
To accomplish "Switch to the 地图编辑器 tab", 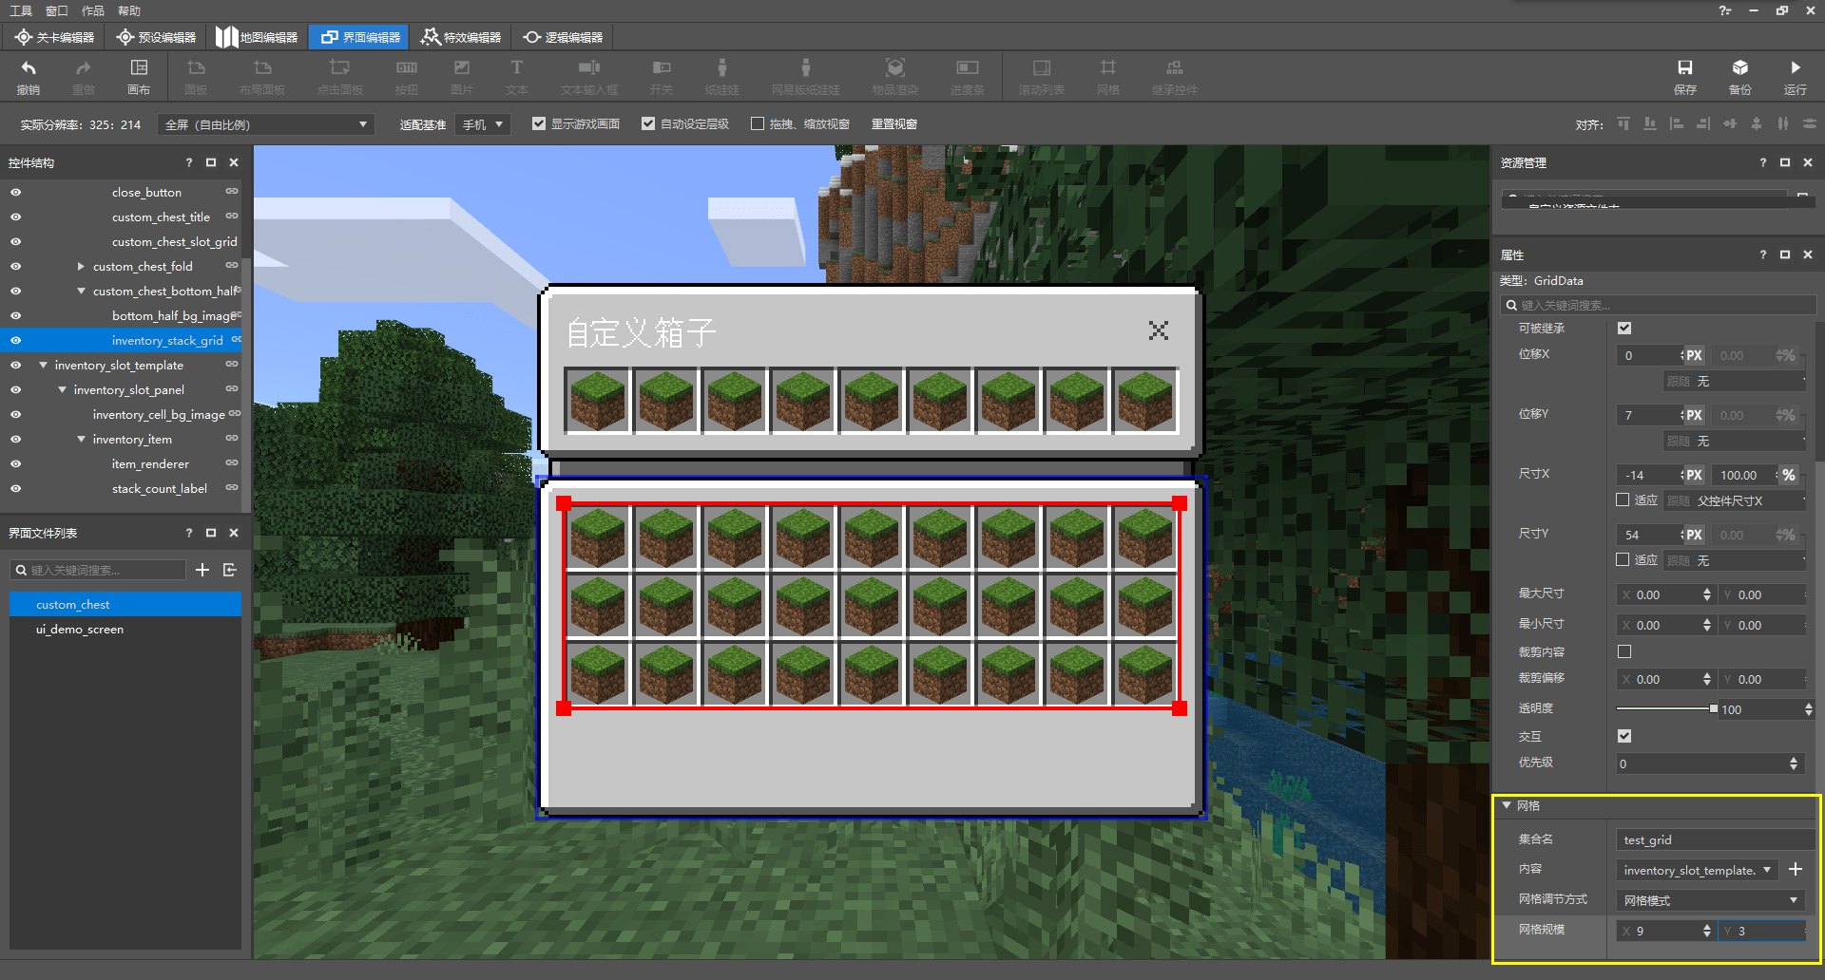I will tap(258, 37).
